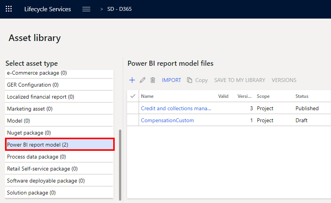Click the Copy toolbar button

pos(197,80)
